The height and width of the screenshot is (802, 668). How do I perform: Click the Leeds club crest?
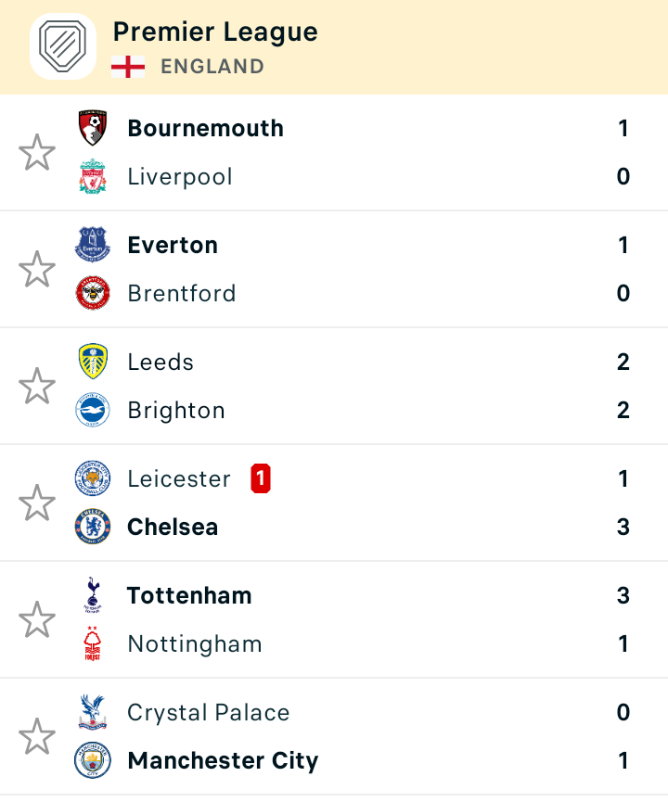click(93, 362)
